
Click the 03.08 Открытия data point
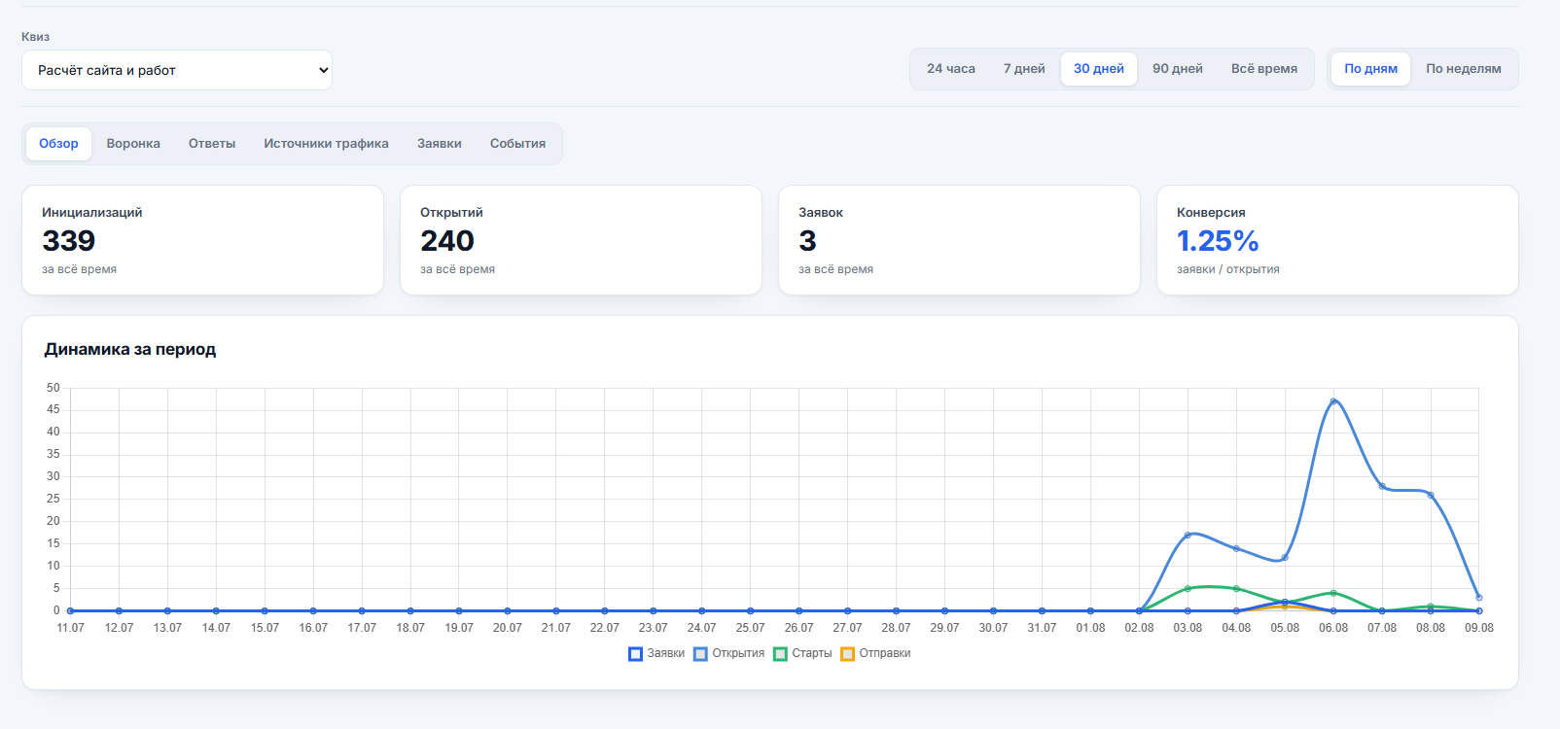click(1188, 535)
